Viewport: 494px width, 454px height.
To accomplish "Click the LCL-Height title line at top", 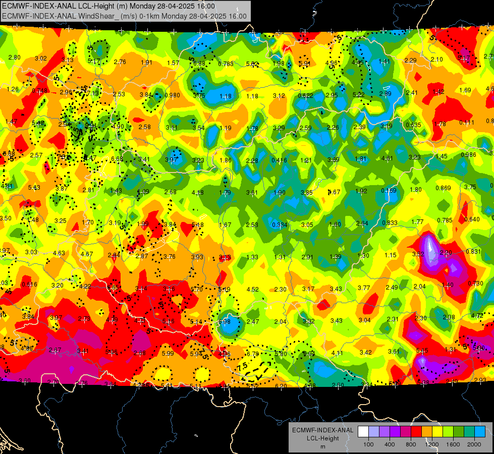I will 108,6.
